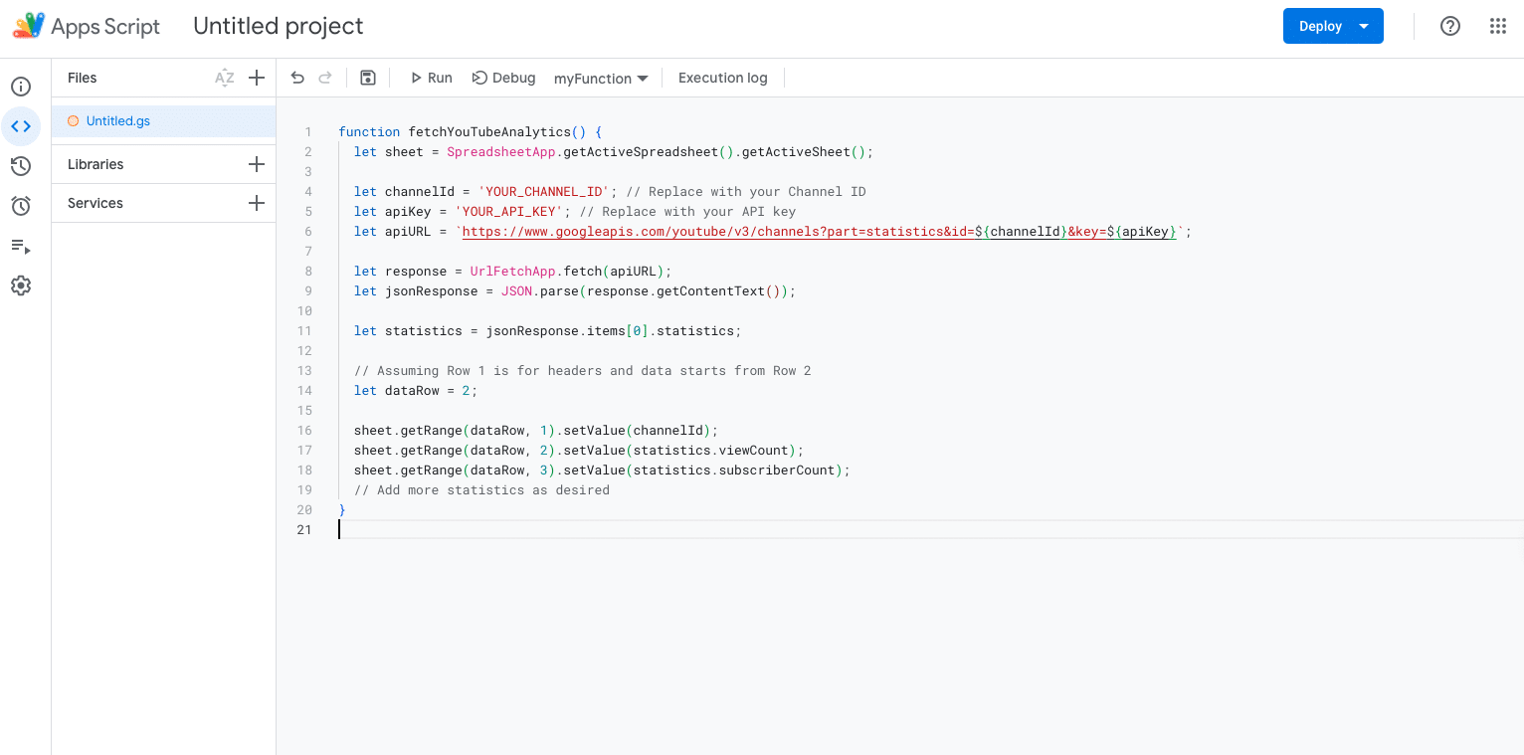Click statistics.viewCount in line 17

[x=711, y=451]
